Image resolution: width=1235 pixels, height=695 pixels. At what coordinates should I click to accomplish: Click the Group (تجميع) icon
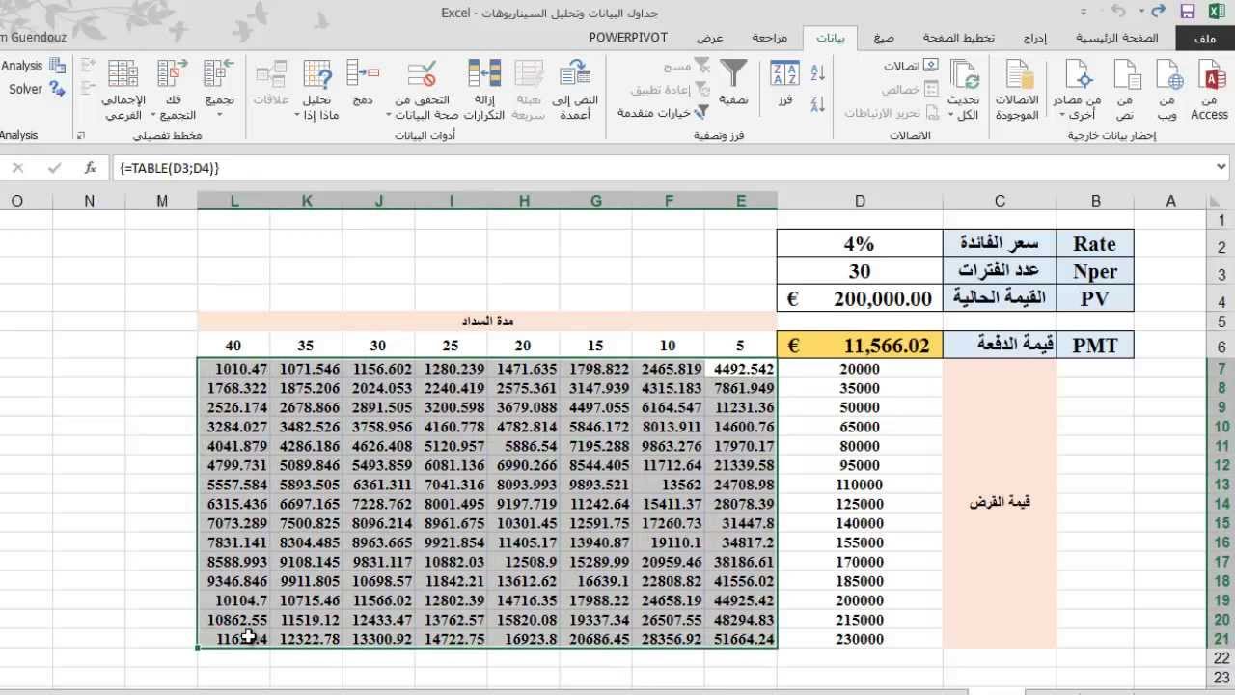pos(219,75)
